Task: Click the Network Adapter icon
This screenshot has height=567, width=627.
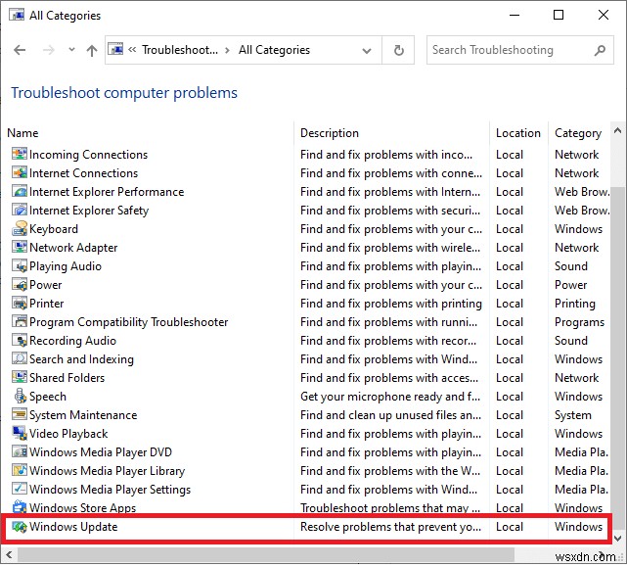Action: click(x=20, y=247)
